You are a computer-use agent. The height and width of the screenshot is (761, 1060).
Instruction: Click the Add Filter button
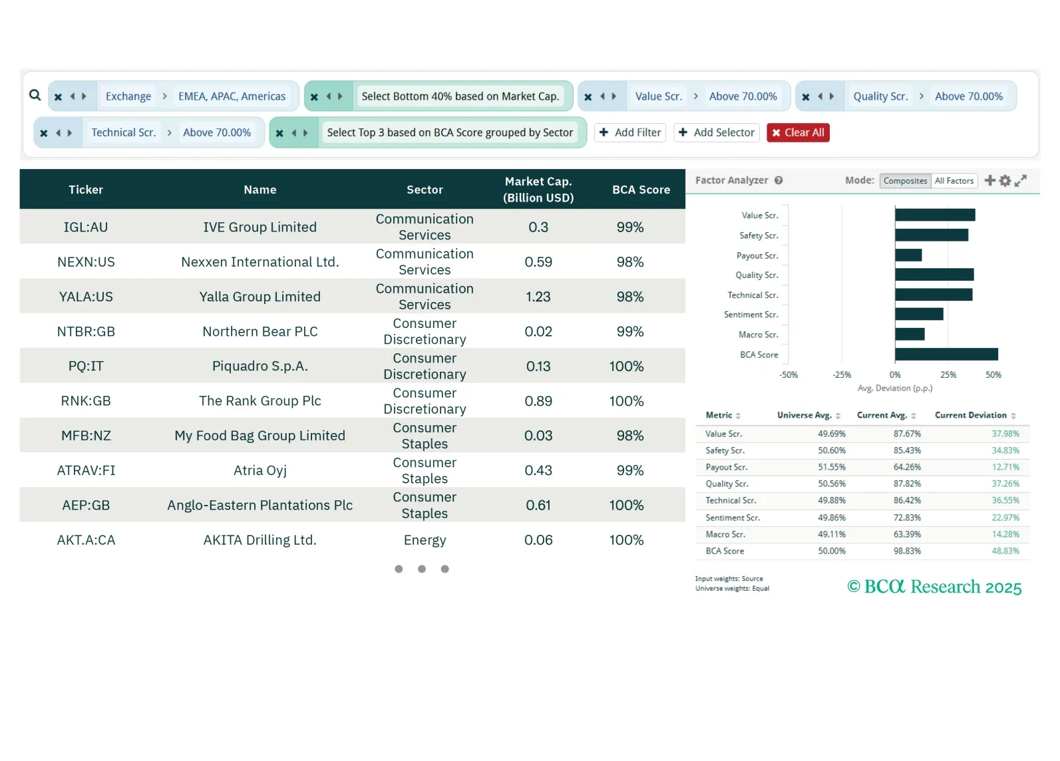pyautogui.click(x=630, y=133)
